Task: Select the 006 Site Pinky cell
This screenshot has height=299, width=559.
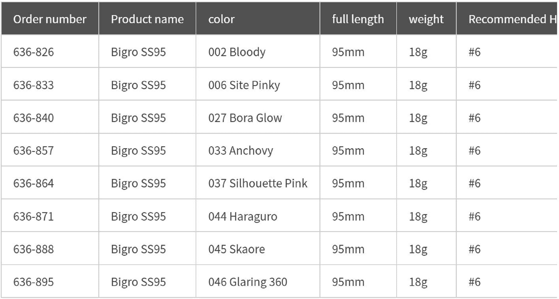Action: coord(244,85)
